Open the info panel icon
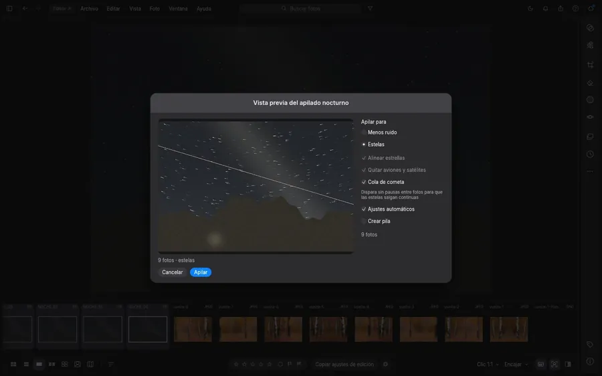Viewport: 602px width, 376px height. pyautogui.click(x=590, y=361)
